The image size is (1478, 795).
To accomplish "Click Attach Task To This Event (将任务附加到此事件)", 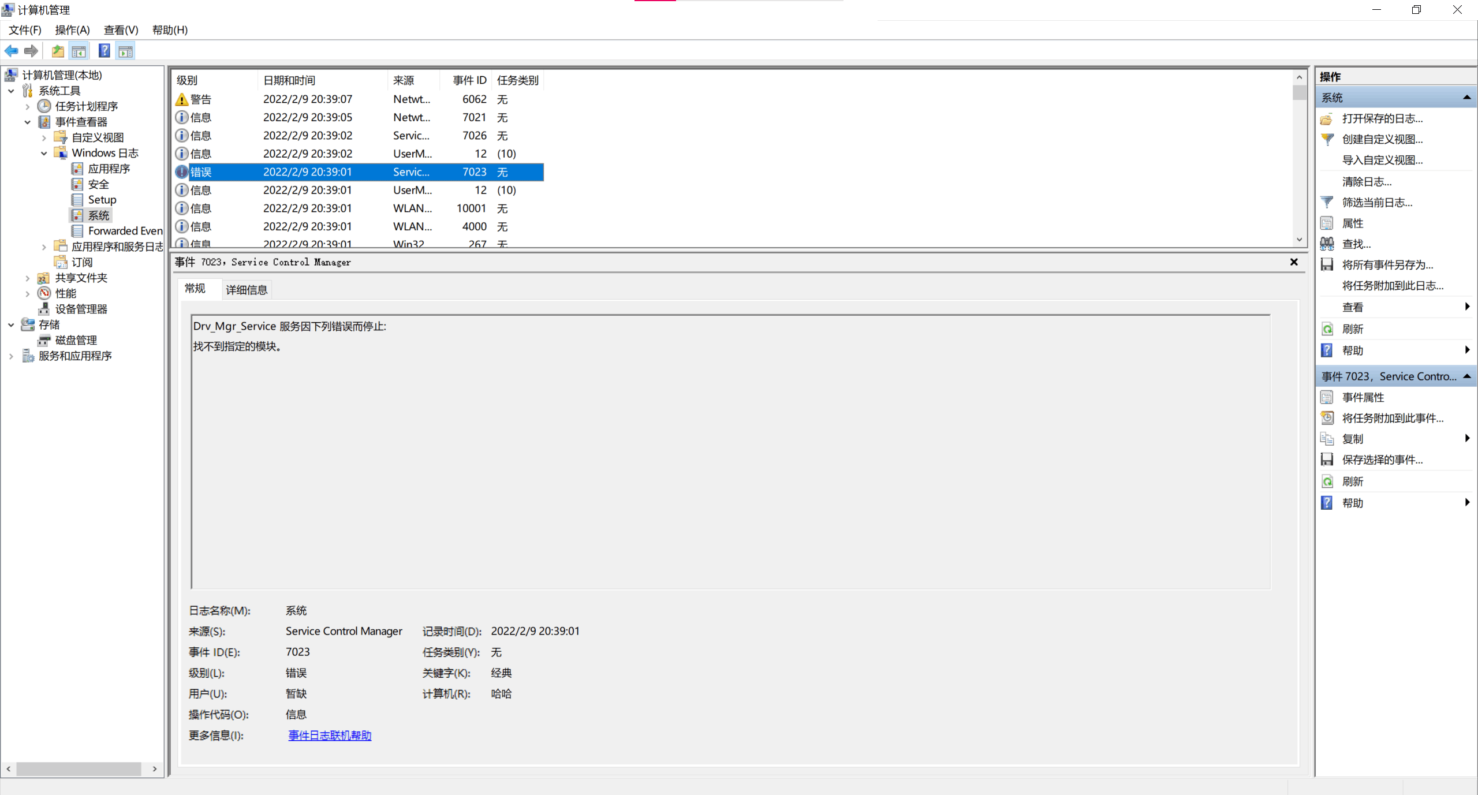I will pyautogui.click(x=1393, y=418).
